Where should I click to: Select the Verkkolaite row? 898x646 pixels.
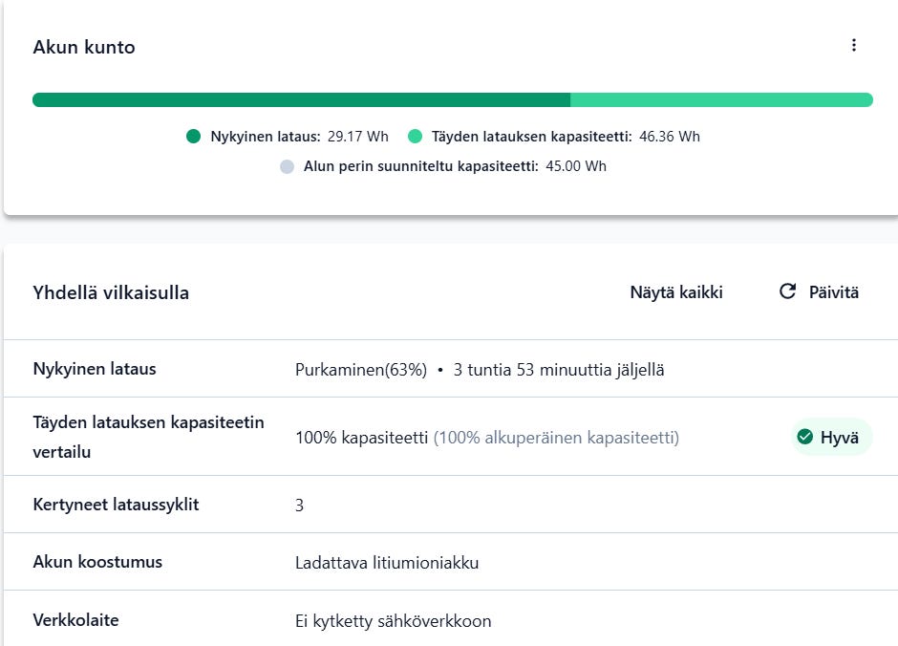449,620
